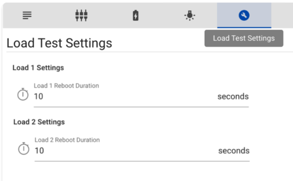The height and width of the screenshot is (181, 293).
Task: Click the Load Test Settings tooltip
Action: pos(244,38)
